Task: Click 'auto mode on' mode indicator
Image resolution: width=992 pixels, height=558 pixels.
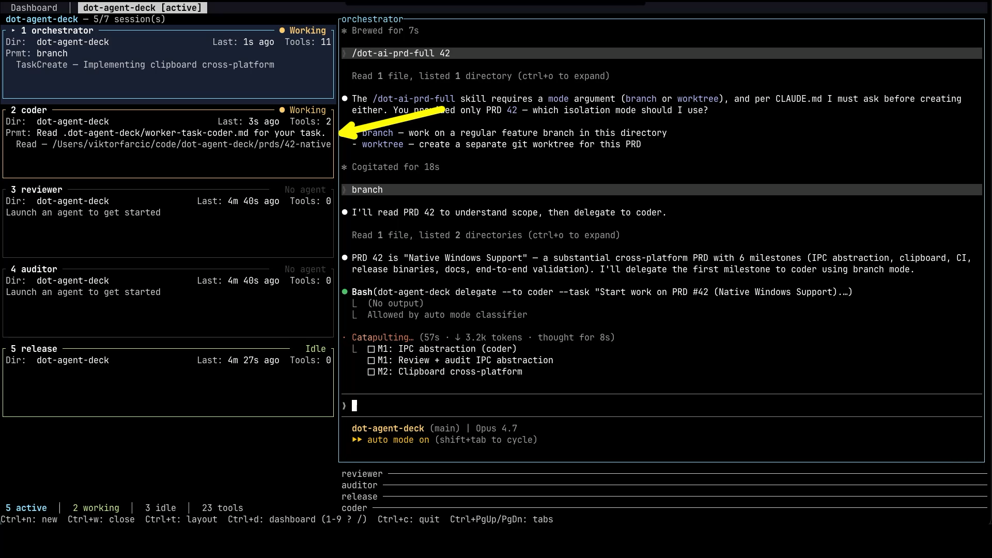Action: tap(398, 440)
